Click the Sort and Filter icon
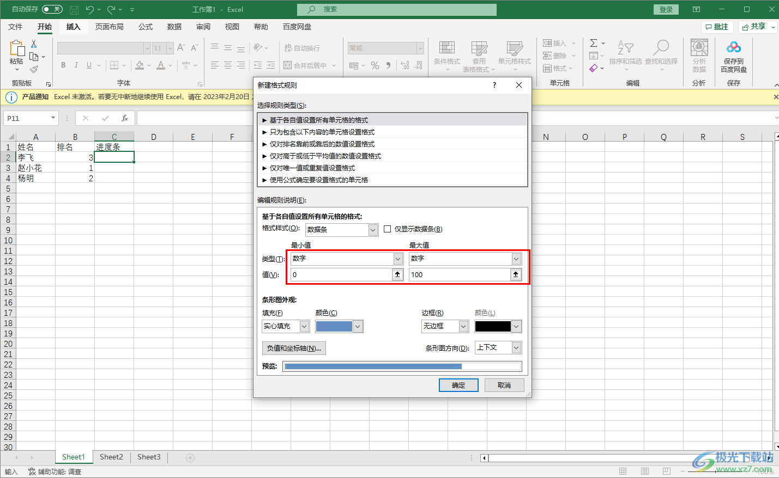The image size is (779, 478). click(625, 48)
